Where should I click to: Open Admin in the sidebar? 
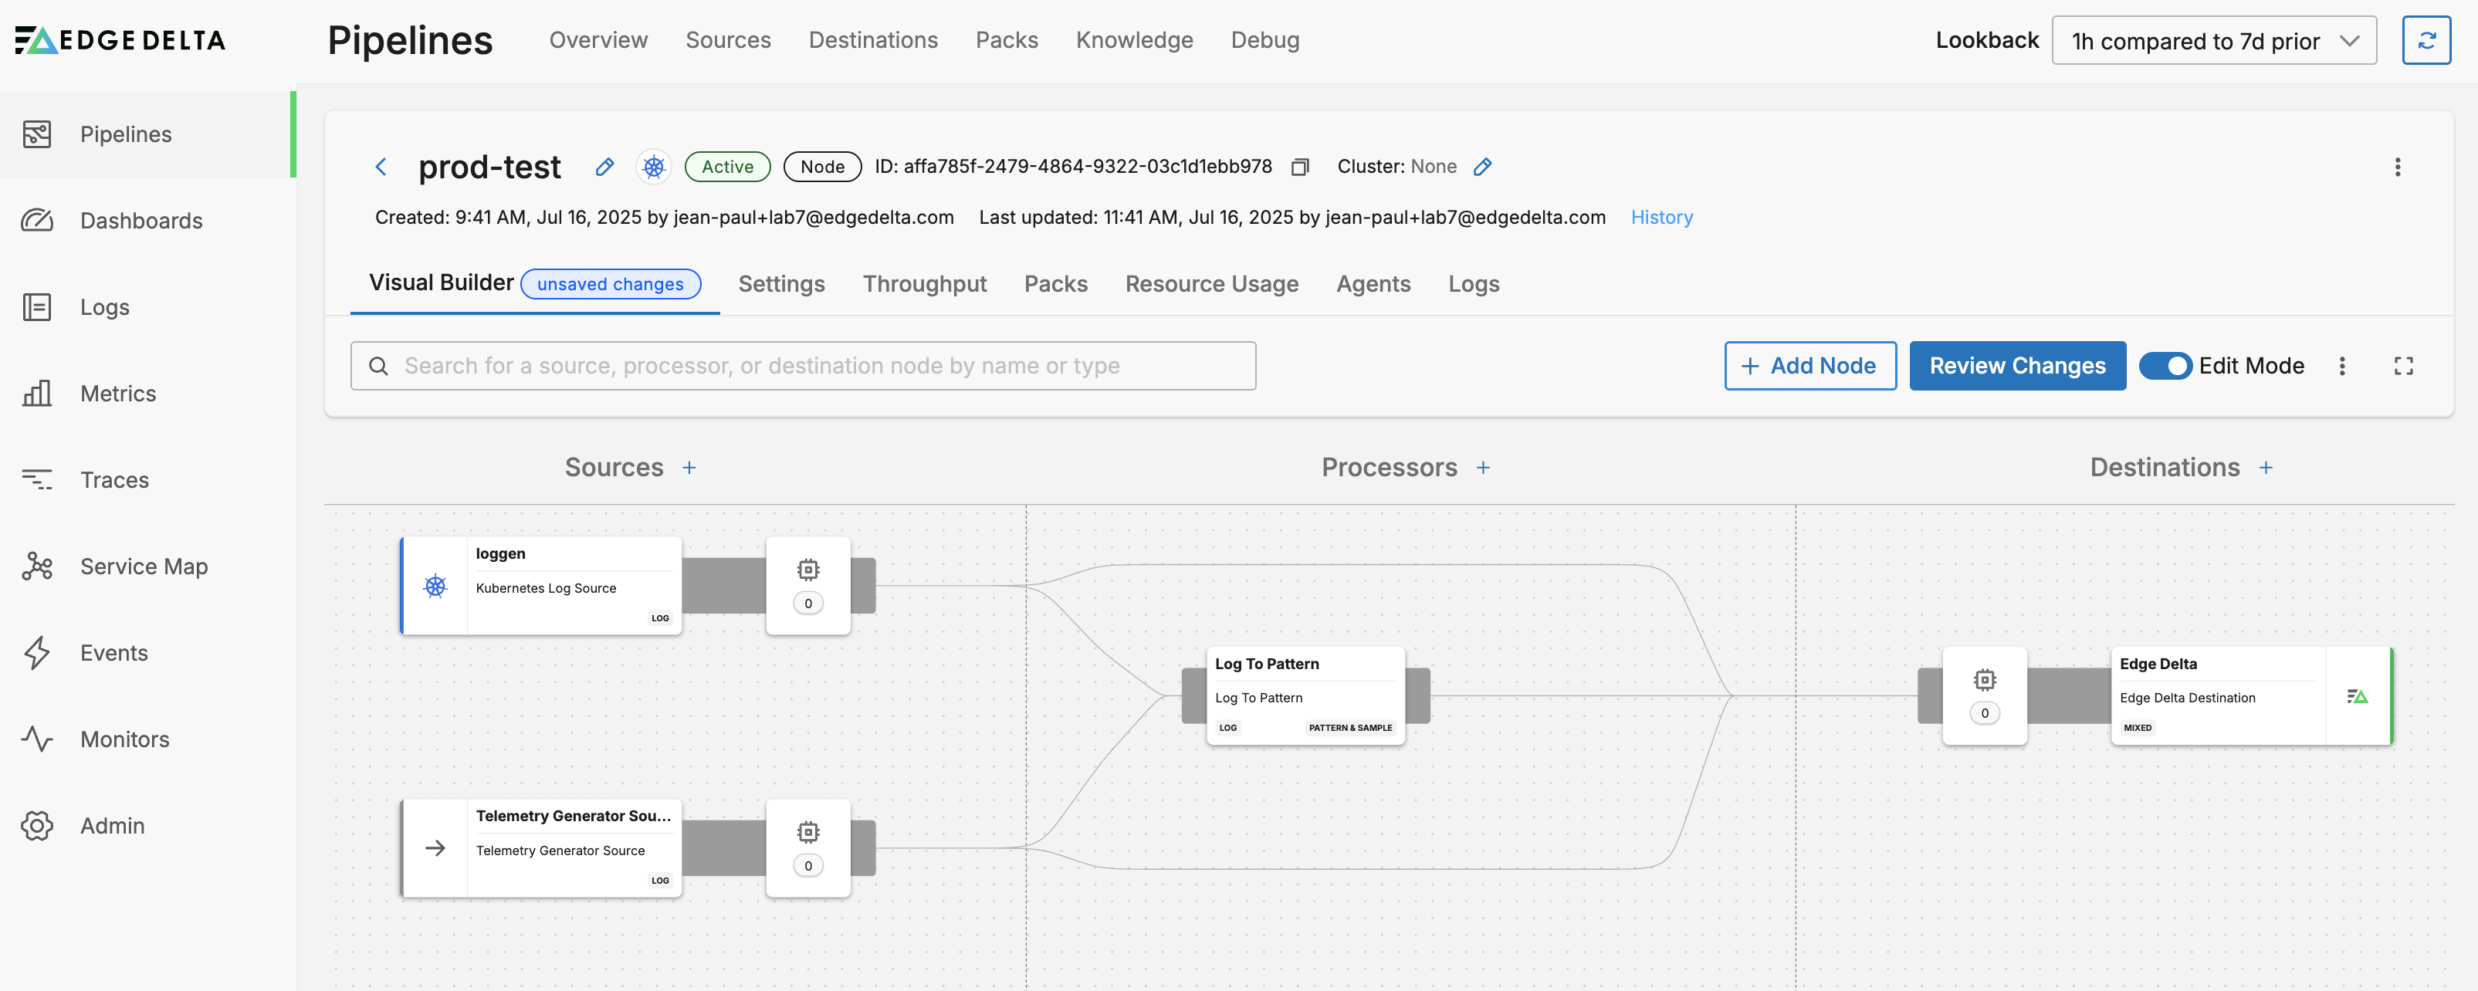point(147,826)
